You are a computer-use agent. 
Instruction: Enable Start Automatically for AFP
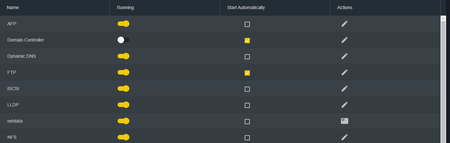[x=247, y=24]
